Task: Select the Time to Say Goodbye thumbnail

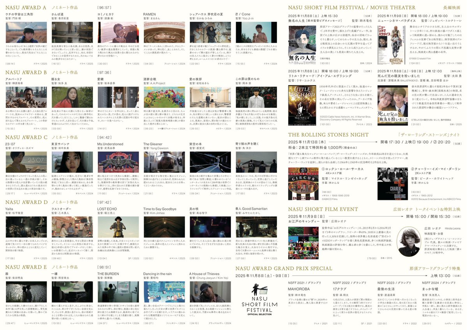Action: click(x=164, y=227)
